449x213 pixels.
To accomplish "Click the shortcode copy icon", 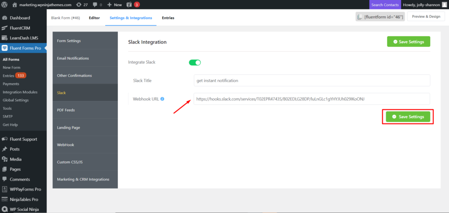I will click(x=360, y=17).
